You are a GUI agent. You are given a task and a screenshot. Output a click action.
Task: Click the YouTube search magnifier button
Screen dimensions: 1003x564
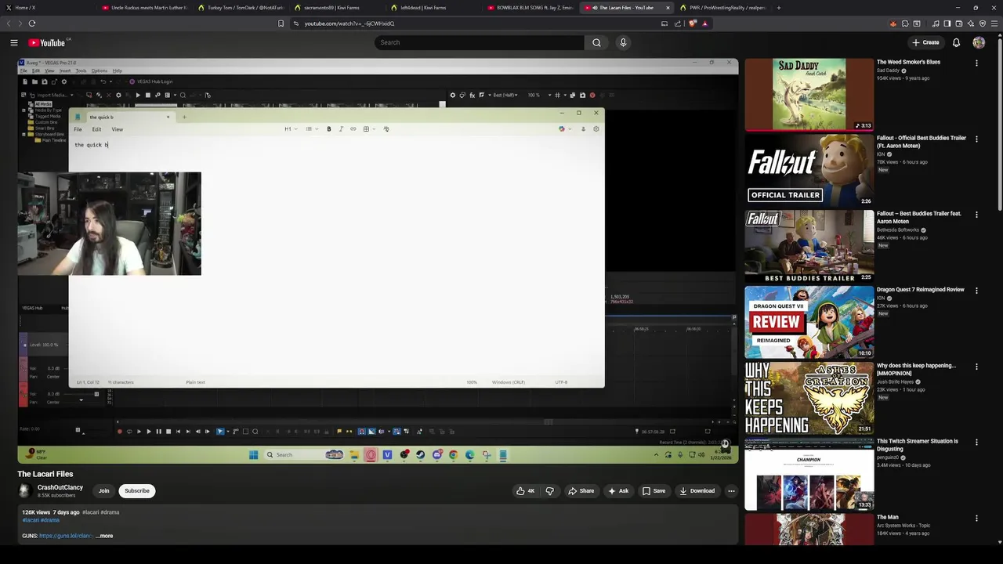pyautogui.click(x=596, y=42)
